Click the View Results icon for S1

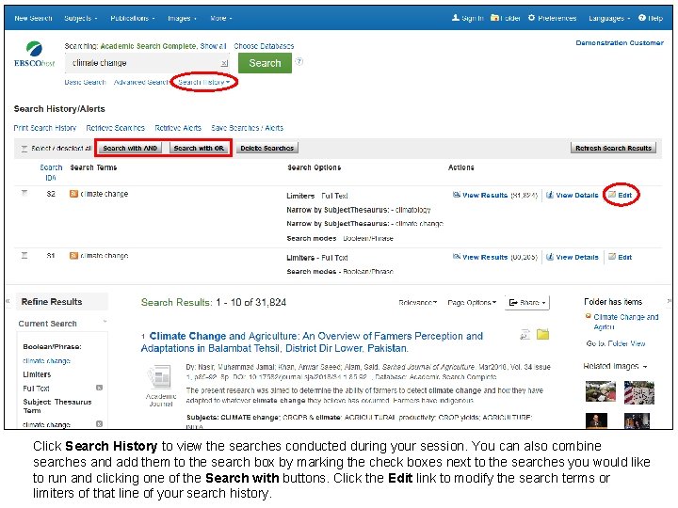(456, 257)
